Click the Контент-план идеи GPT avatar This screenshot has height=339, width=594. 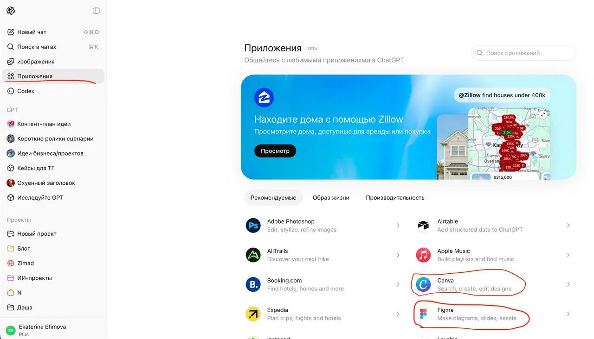coord(11,124)
